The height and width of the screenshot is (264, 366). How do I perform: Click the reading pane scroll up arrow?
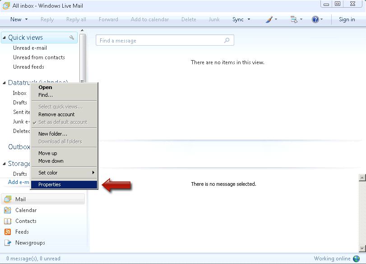pyautogui.click(x=362, y=178)
